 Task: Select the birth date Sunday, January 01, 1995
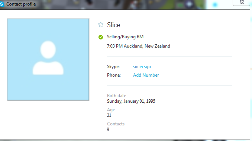[131, 101]
